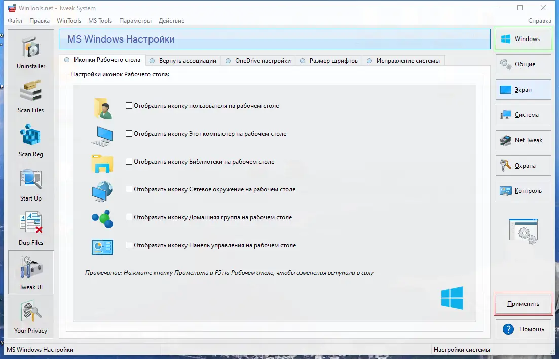Enable showing Сетевое окружение icon on desktop
The width and height of the screenshot is (559, 359).
point(129,189)
